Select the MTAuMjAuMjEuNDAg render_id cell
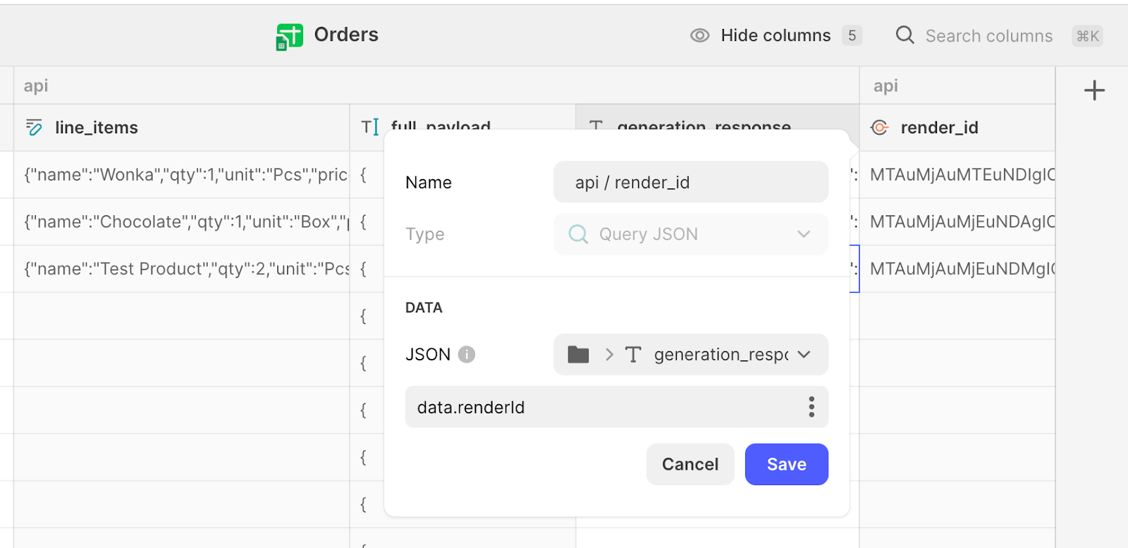 click(957, 221)
